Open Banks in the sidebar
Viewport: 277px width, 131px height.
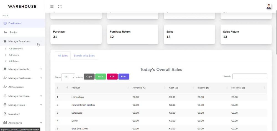click(22, 32)
